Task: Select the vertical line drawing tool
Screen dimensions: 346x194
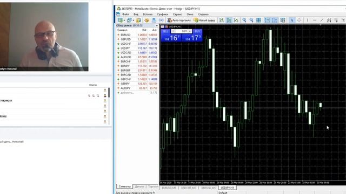Action: click(308, 20)
